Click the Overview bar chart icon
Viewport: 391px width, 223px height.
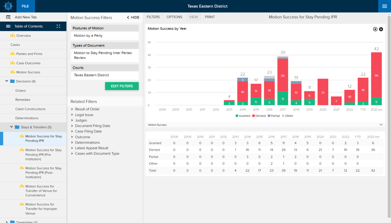pos(13,36)
